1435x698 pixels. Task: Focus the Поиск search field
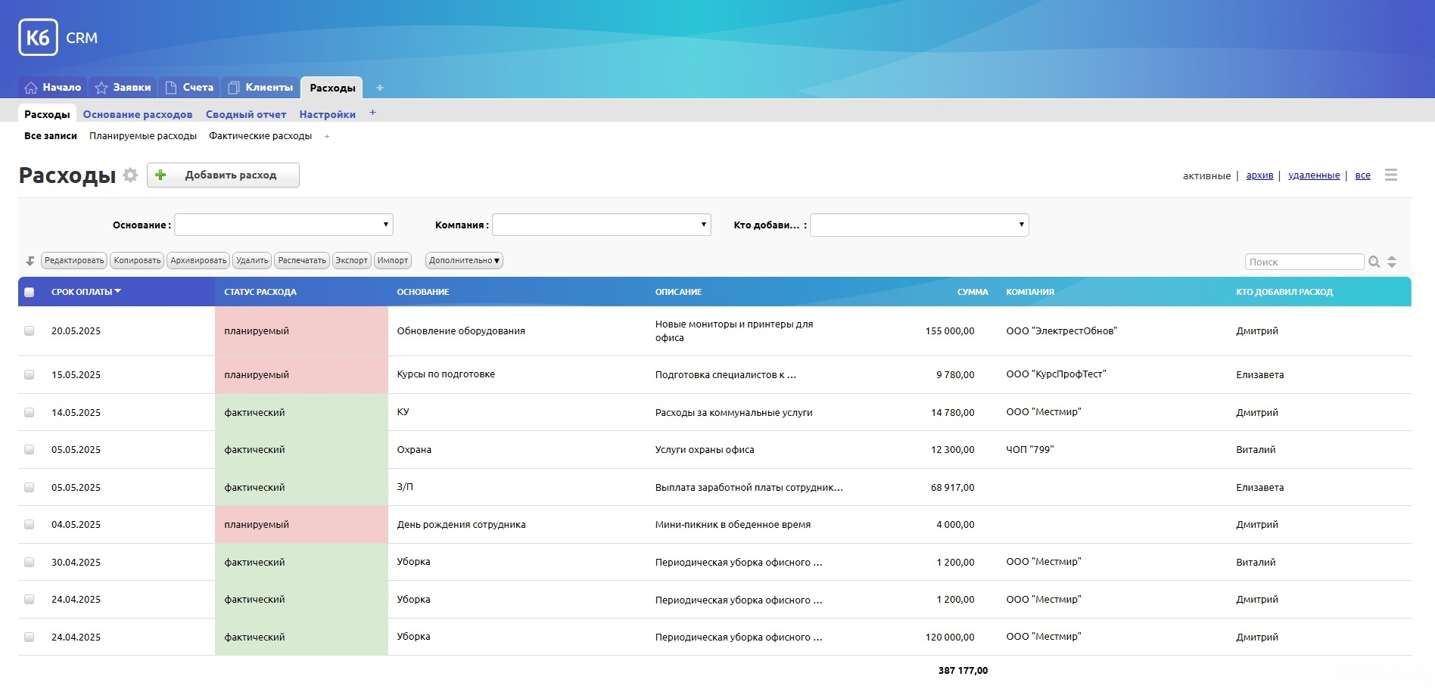coord(1303,262)
